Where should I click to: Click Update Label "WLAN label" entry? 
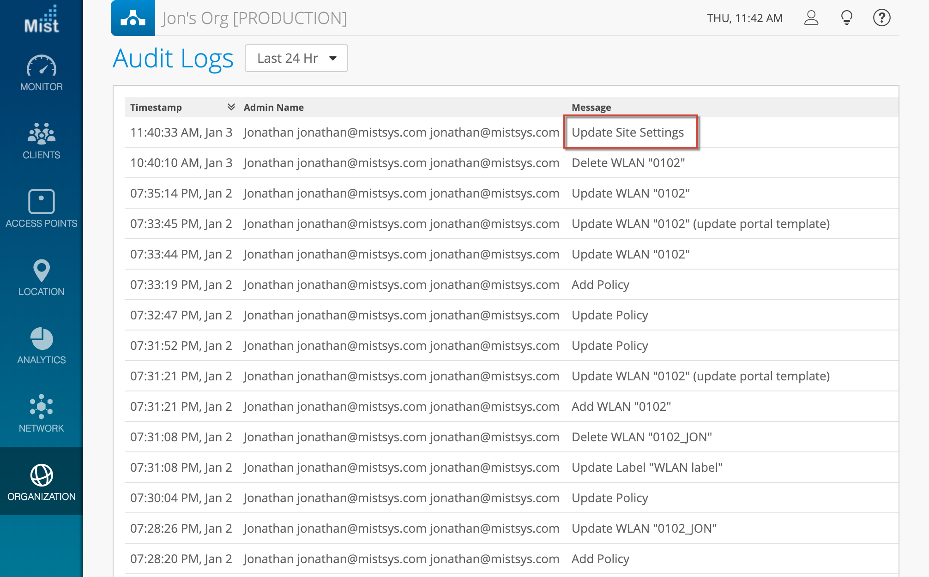click(646, 467)
